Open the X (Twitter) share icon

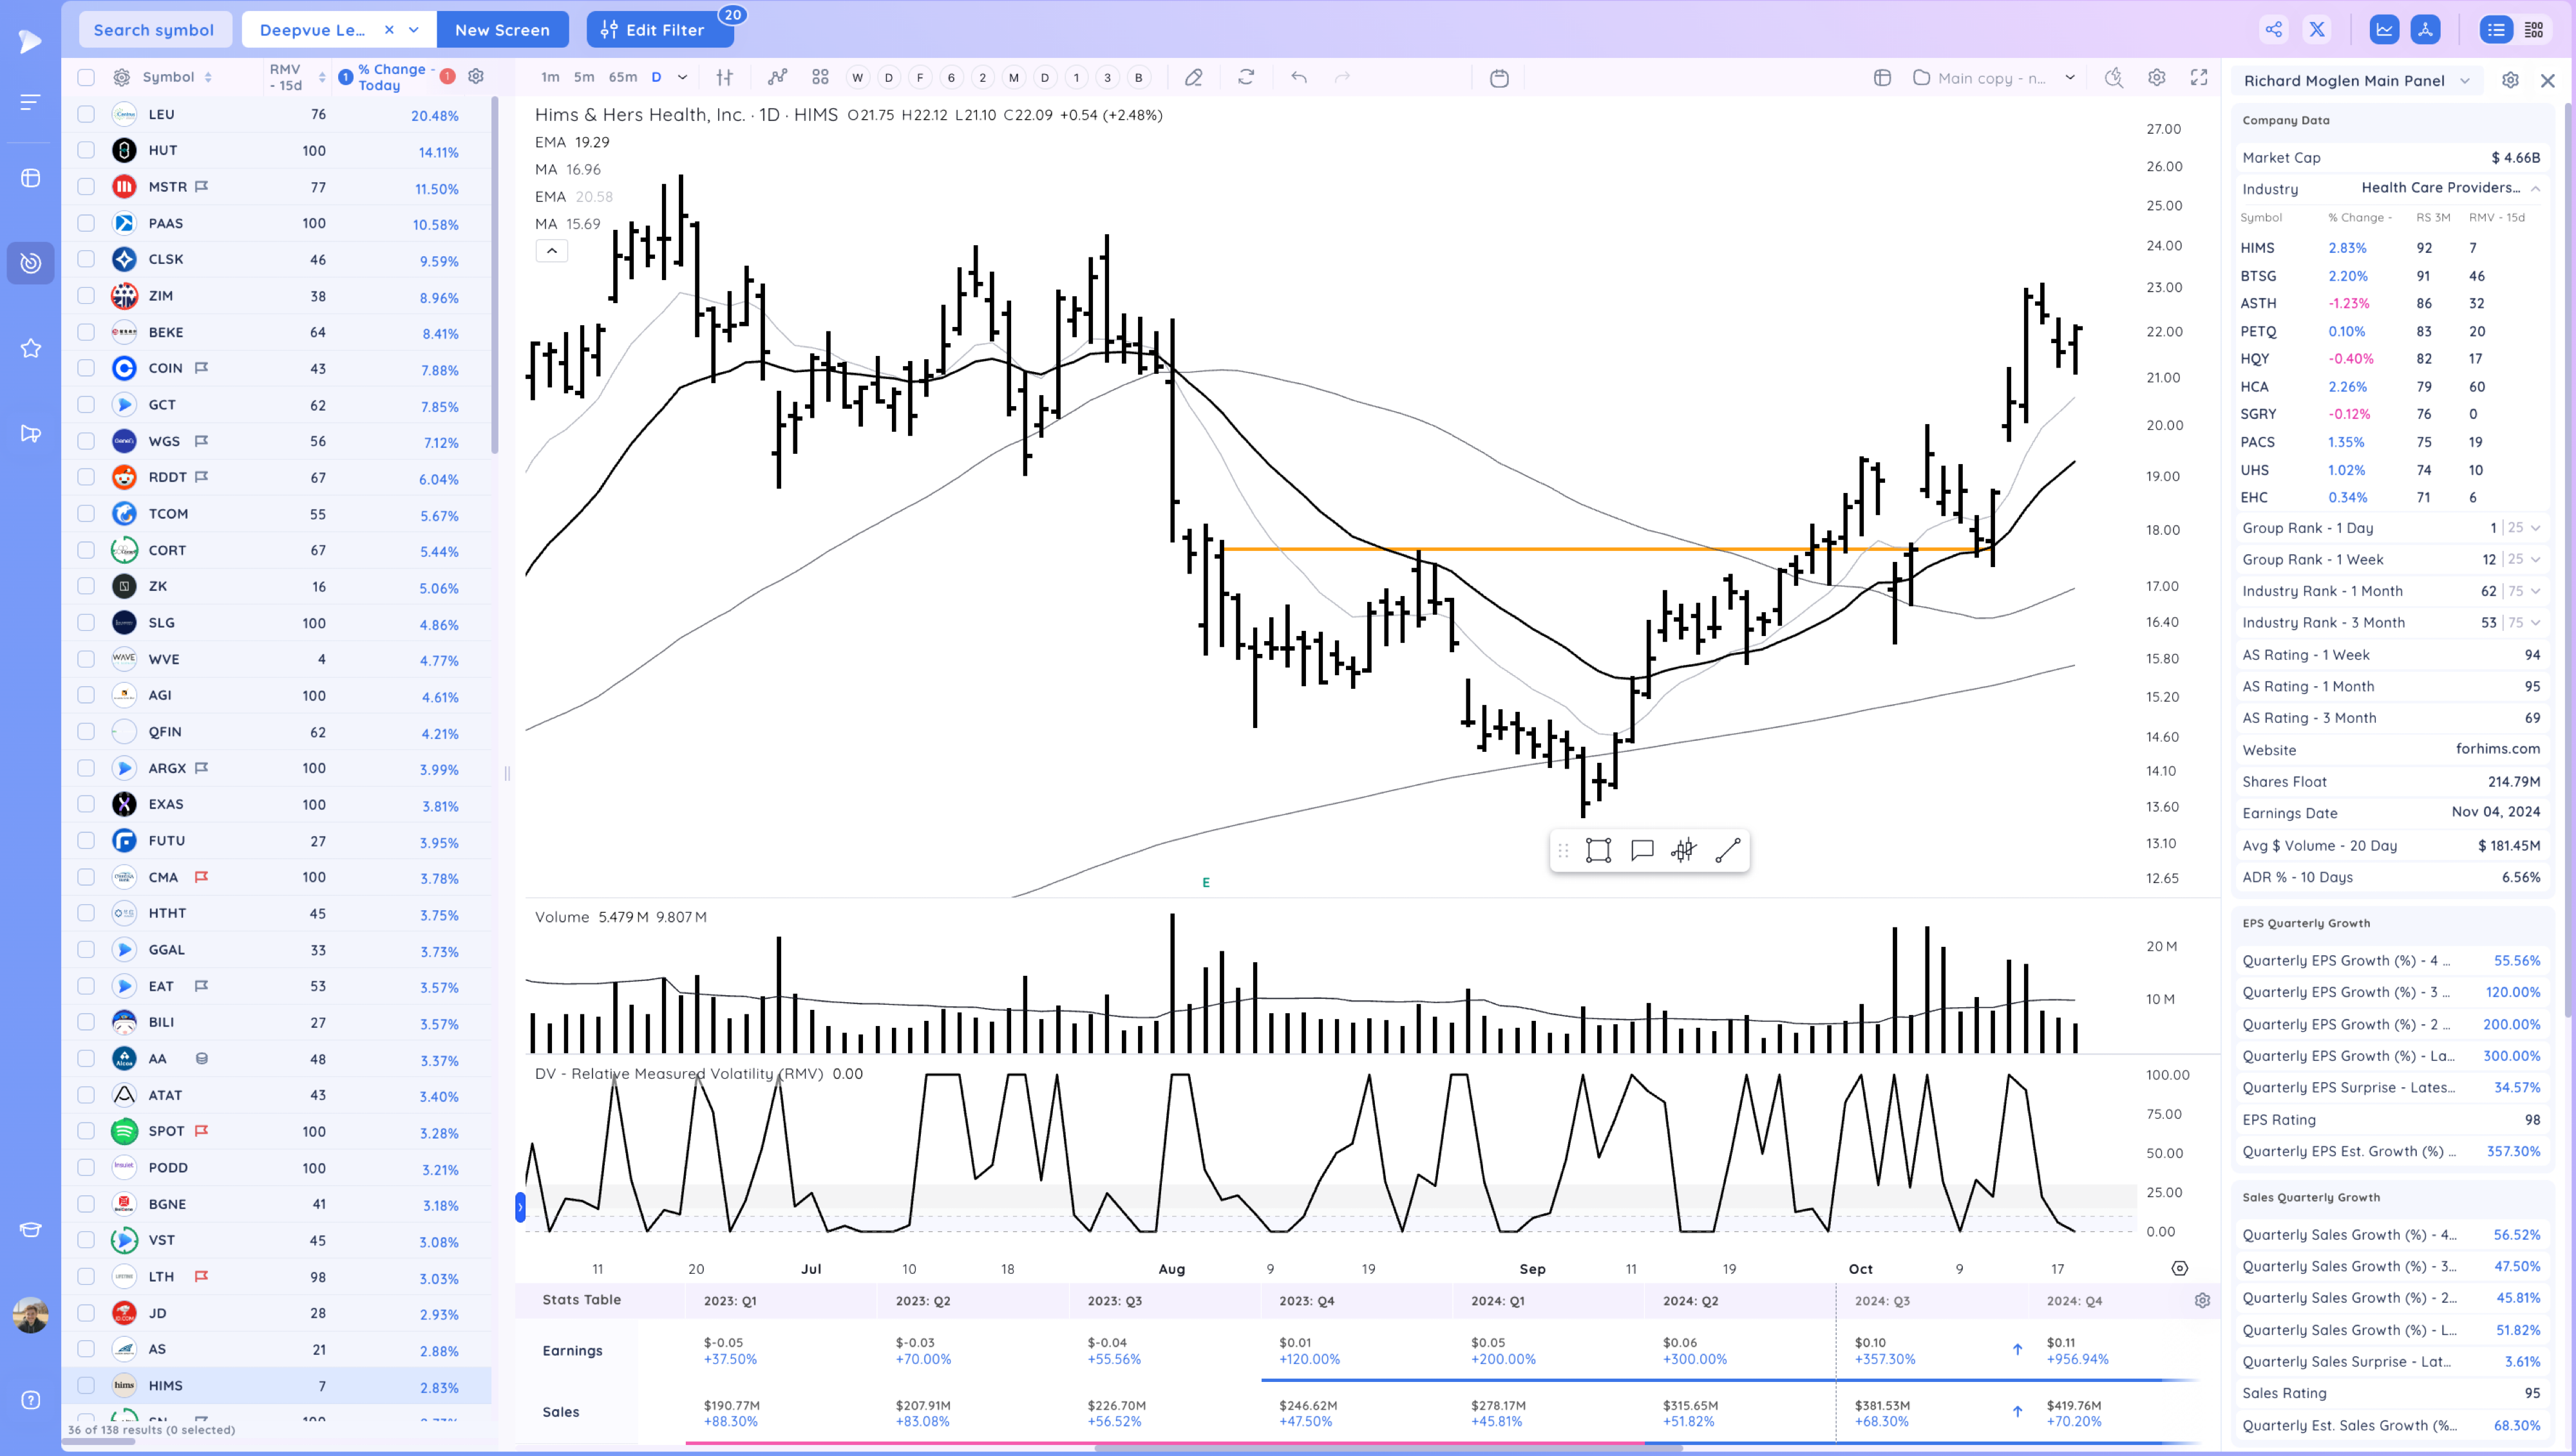point(2317,30)
